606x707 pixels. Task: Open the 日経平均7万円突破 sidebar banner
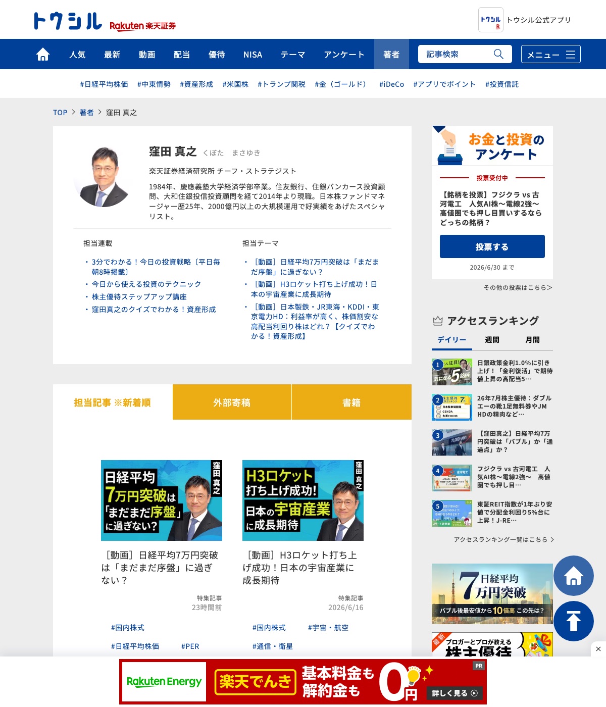pyautogui.click(x=492, y=594)
